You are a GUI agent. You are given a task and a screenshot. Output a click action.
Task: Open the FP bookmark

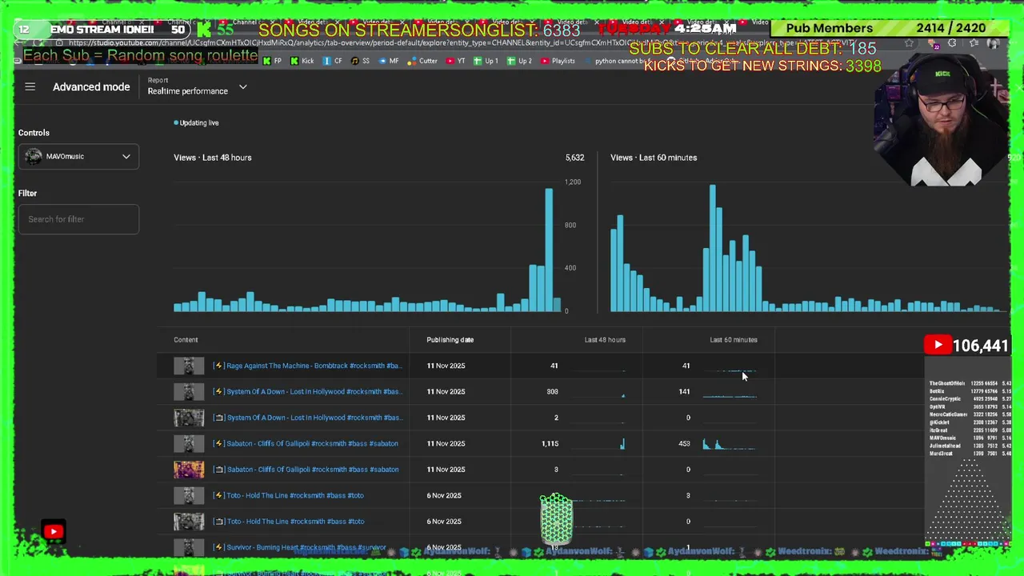click(273, 61)
